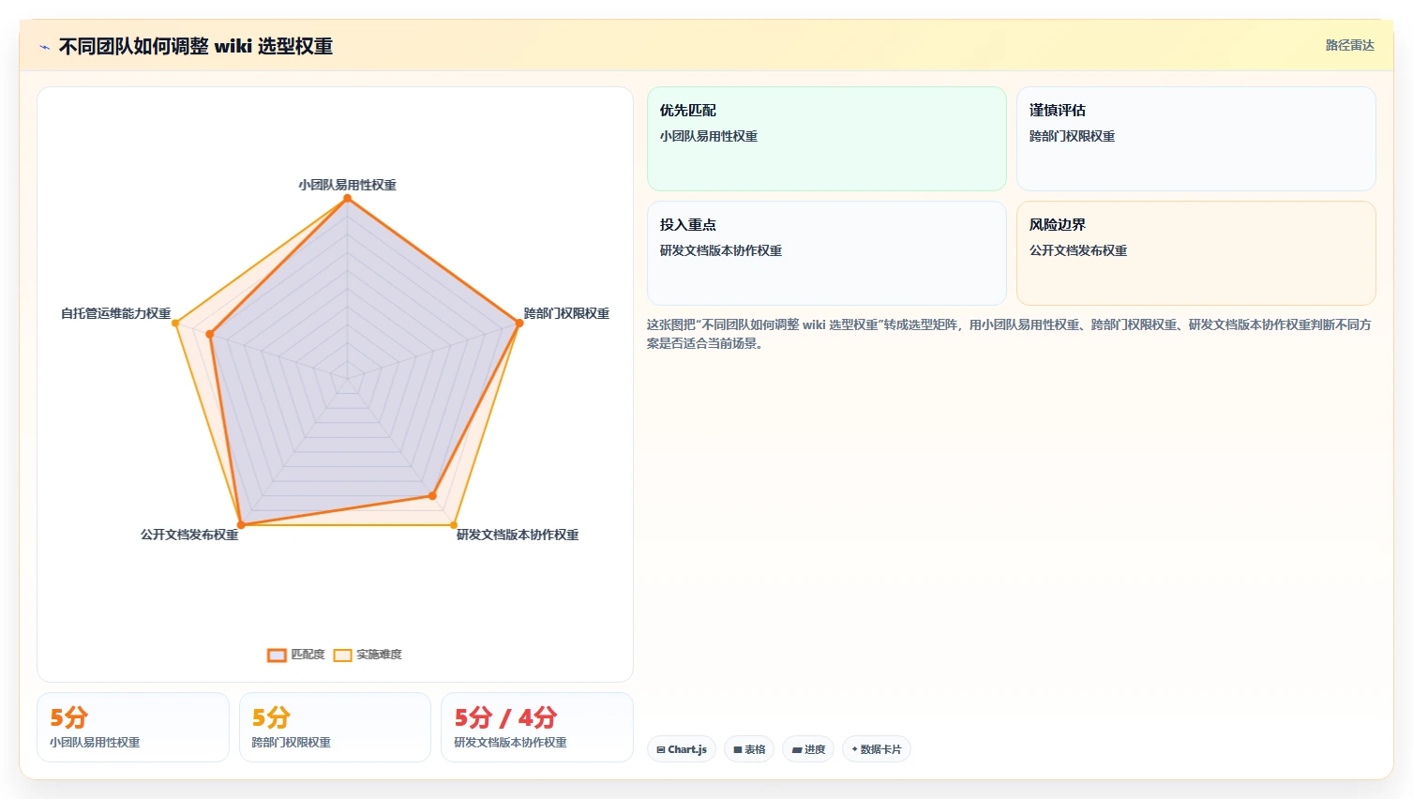Click the orange data point on the 小团队易用性权重 axis

click(347, 198)
